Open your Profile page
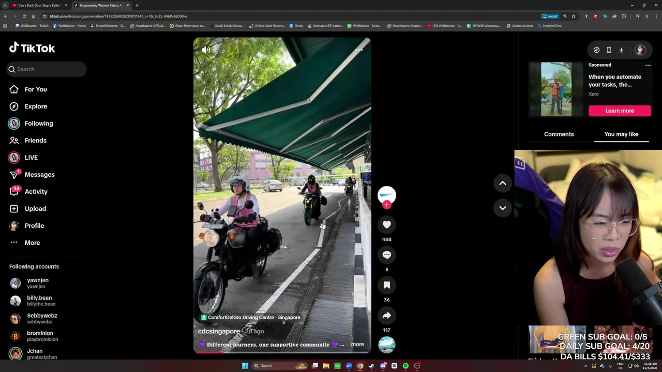This screenshot has height=372, width=662. 27,226
